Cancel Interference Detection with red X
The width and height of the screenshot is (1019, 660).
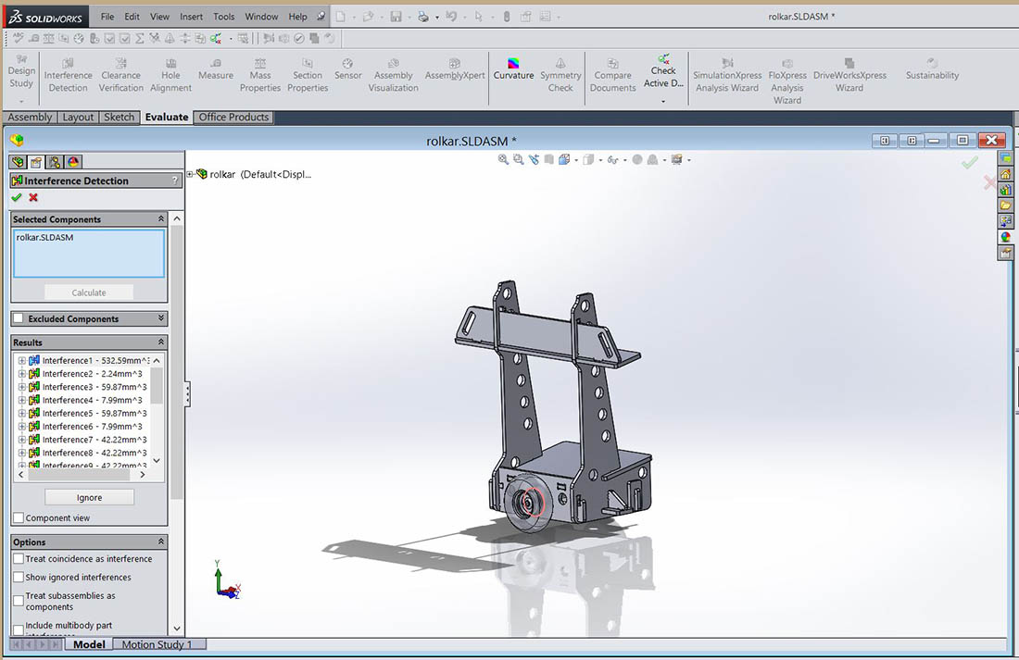33,197
